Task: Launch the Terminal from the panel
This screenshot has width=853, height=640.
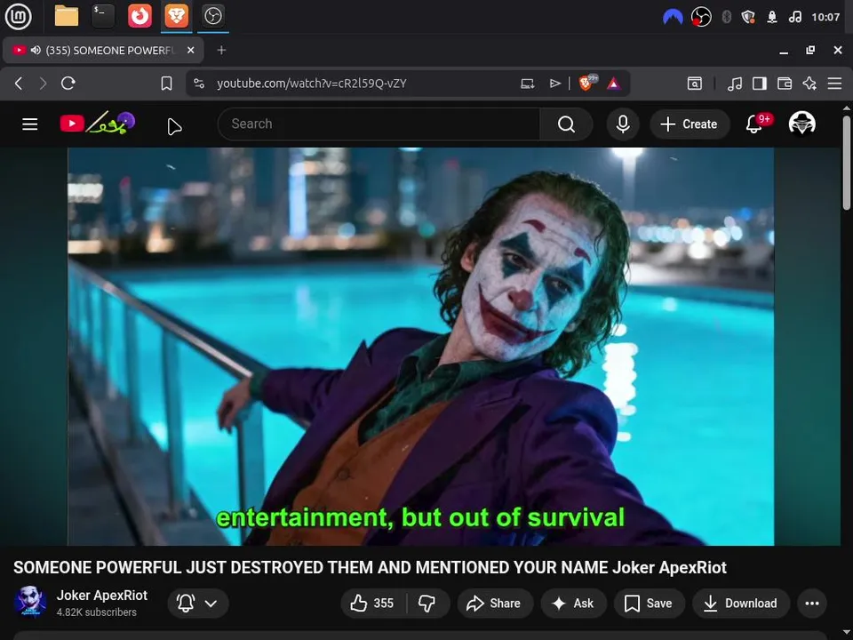Action: [x=103, y=16]
